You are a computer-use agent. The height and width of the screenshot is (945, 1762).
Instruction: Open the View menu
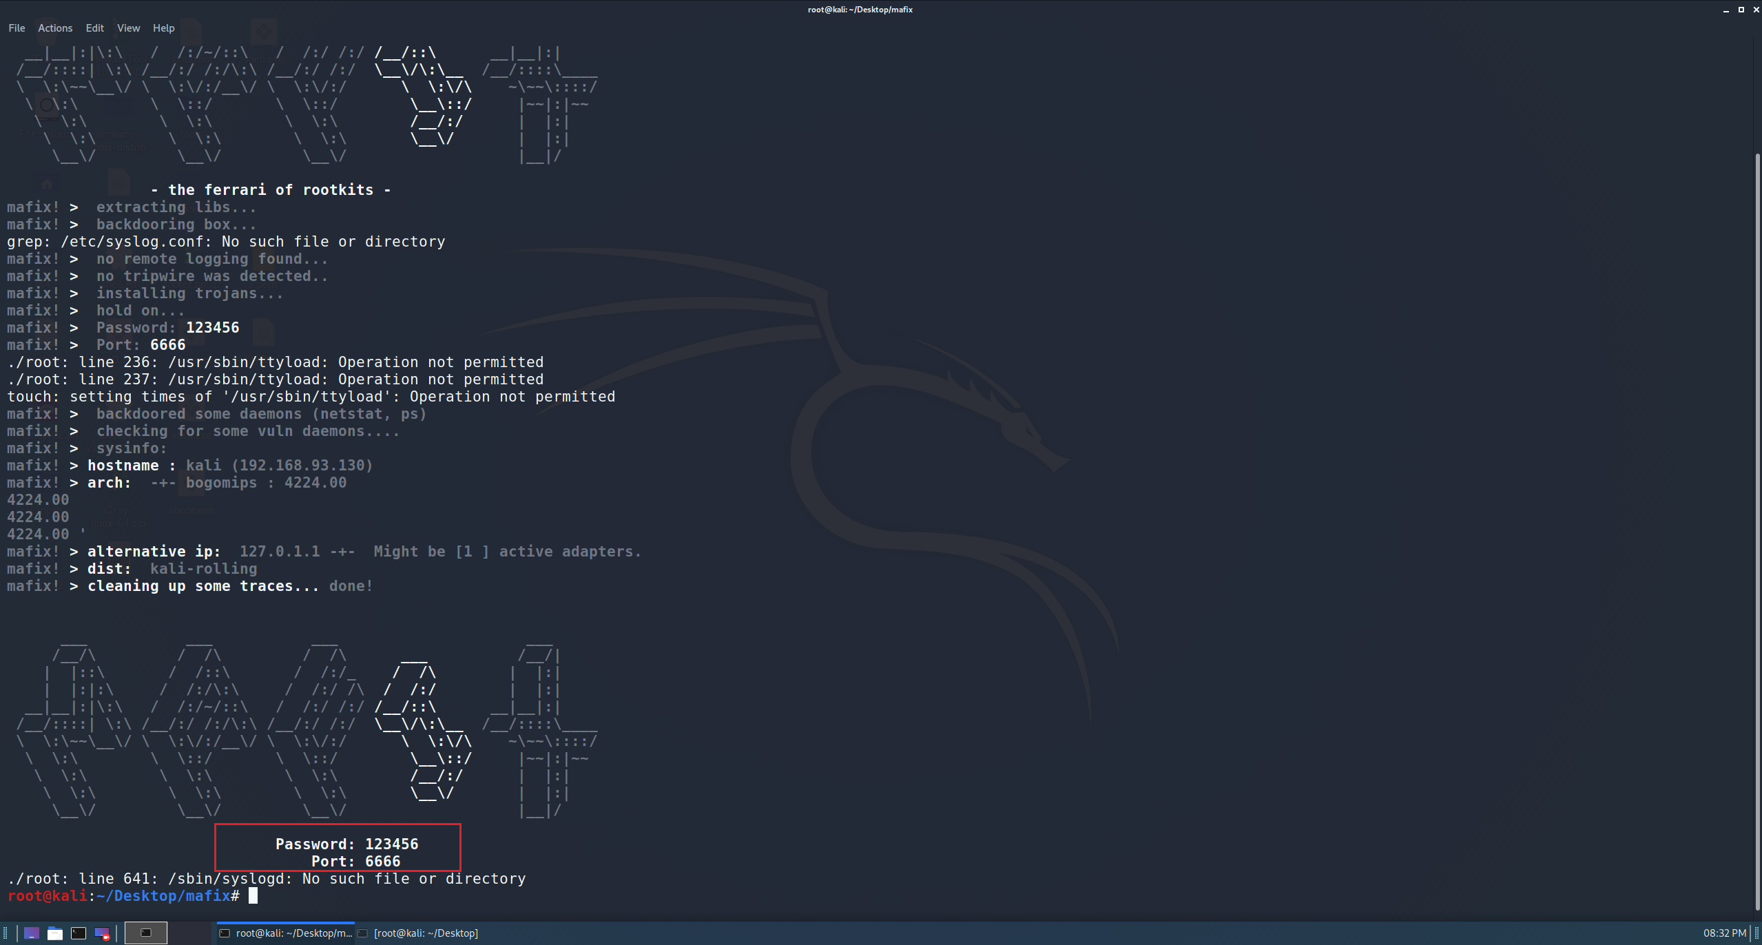click(x=128, y=28)
